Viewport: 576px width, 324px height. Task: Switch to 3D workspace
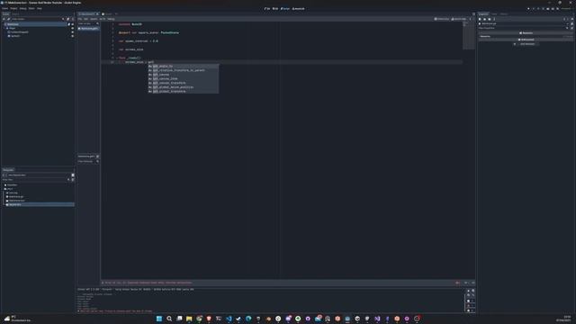275,8
